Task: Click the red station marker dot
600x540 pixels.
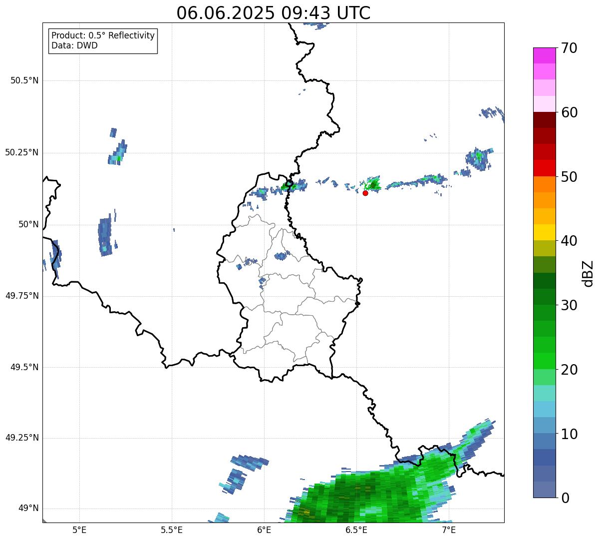Action: [365, 193]
